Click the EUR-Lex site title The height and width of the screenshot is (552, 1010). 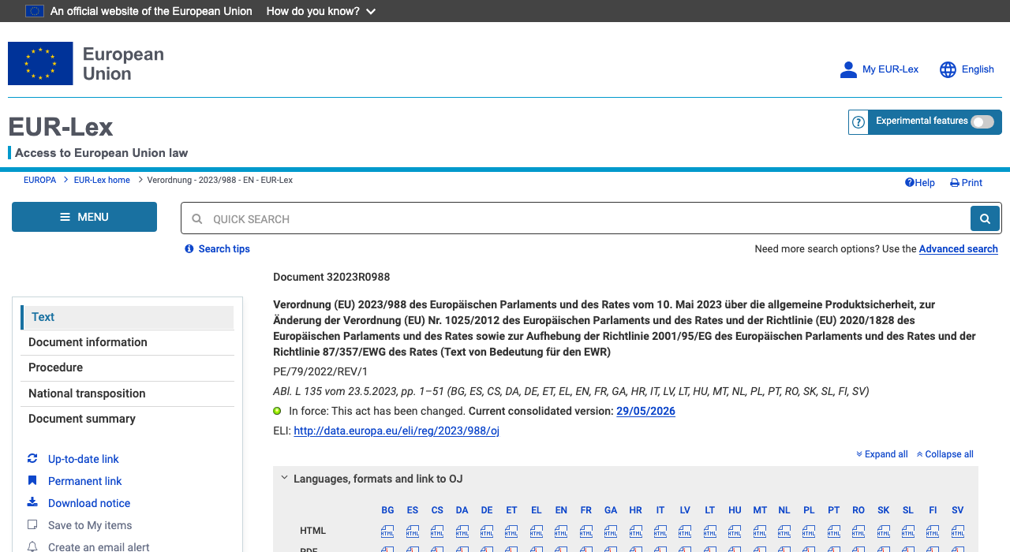pos(61,127)
